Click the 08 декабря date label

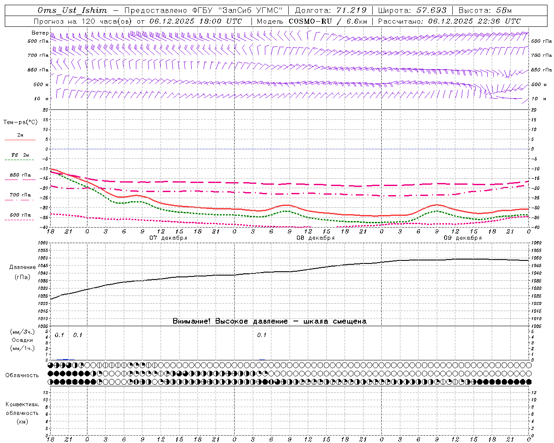tap(315, 238)
